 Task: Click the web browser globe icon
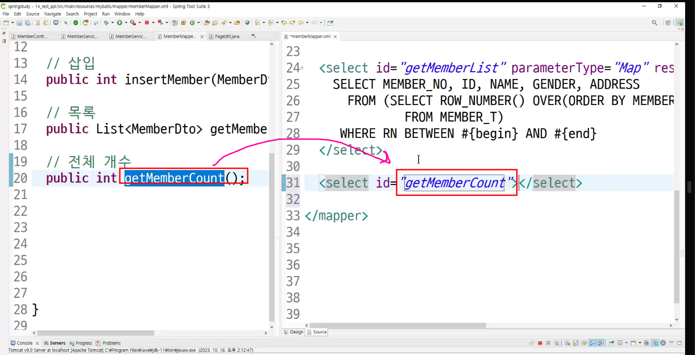(x=247, y=22)
